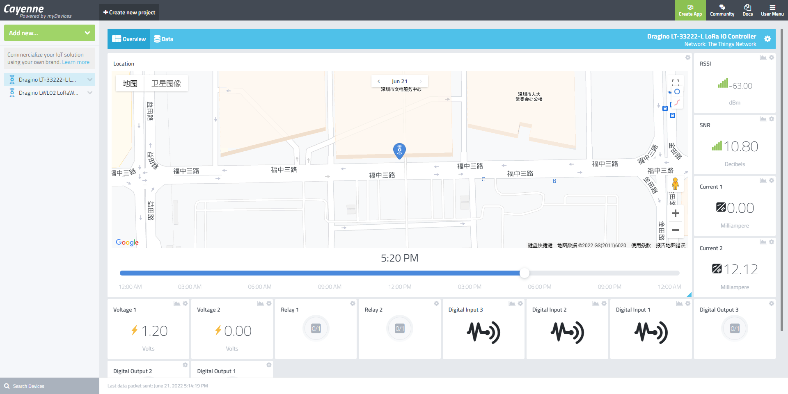Show the SNR chart icon
Screen dimensions: 788x394
coord(763,119)
